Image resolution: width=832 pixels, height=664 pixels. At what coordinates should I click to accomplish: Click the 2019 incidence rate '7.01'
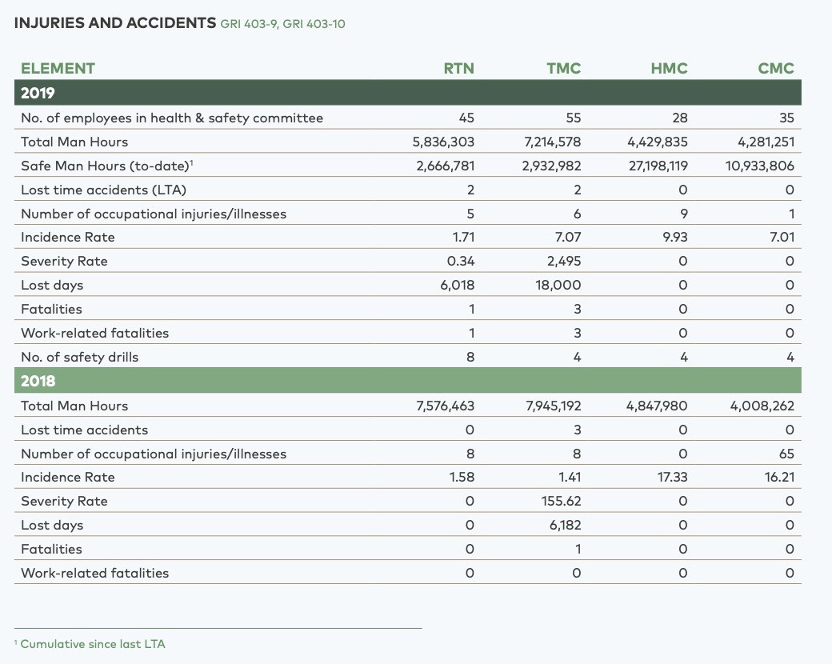782,238
